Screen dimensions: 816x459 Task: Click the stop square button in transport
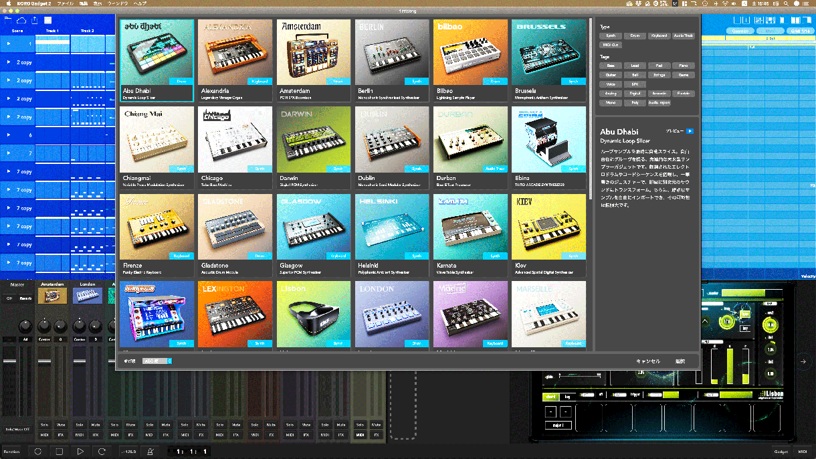tap(59, 451)
